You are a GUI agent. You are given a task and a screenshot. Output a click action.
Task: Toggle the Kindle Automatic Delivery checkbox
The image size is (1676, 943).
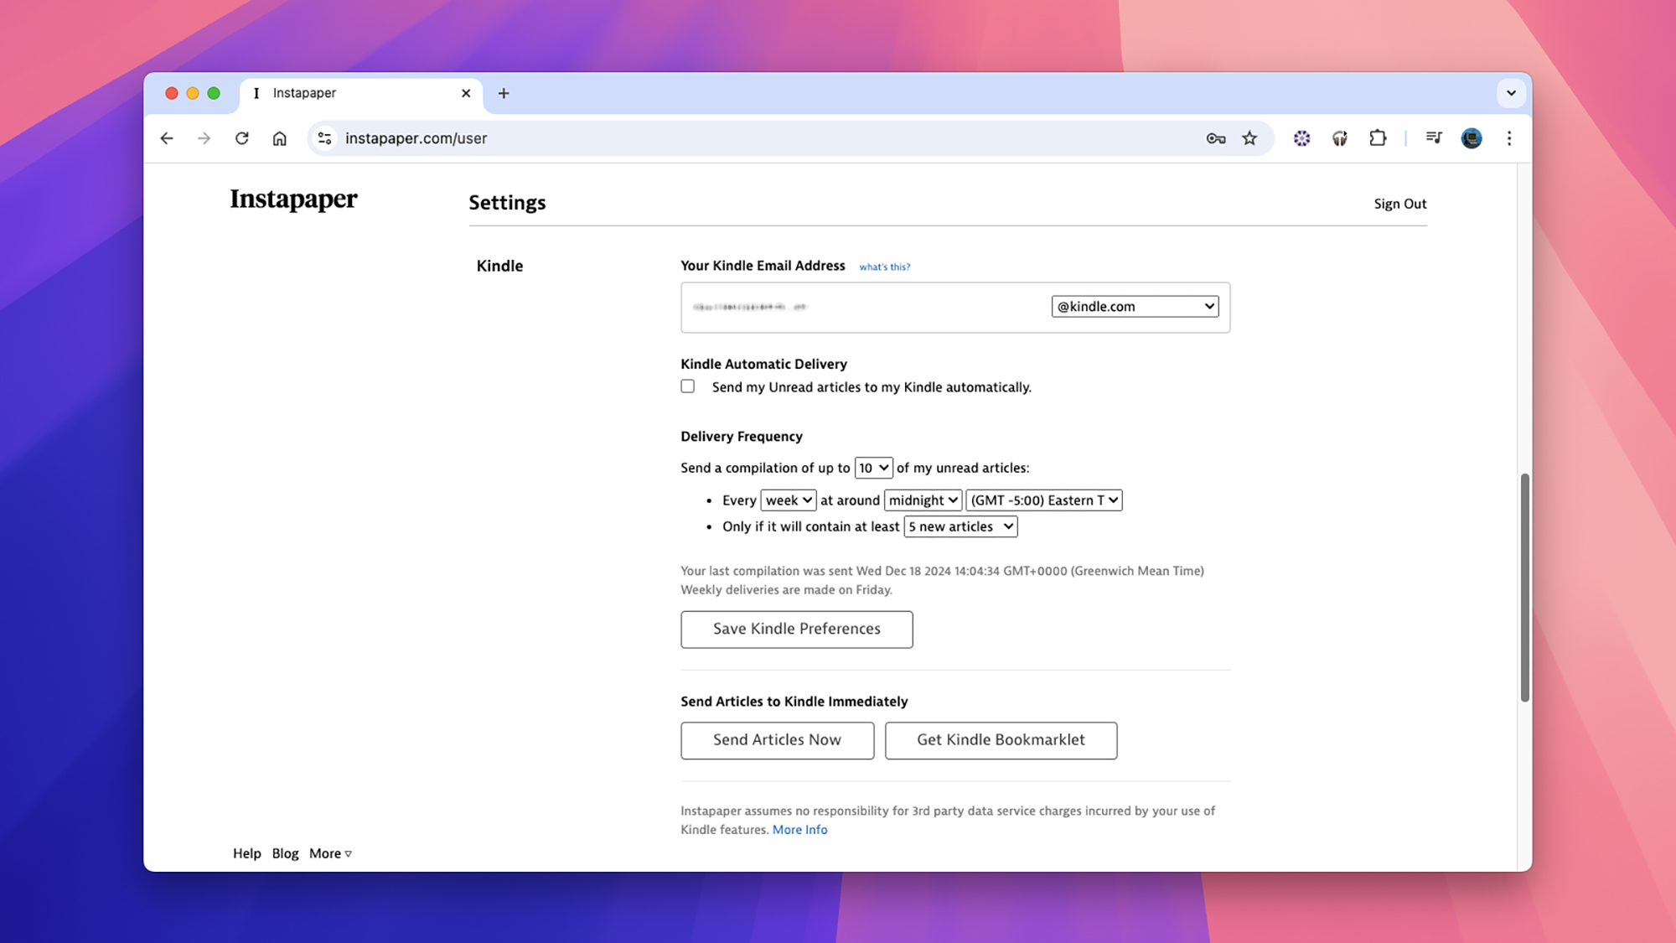point(687,386)
